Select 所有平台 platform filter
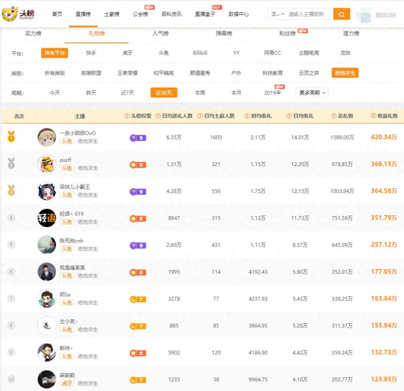The height and width of the screenshot is (391, 404). (55, 53)
